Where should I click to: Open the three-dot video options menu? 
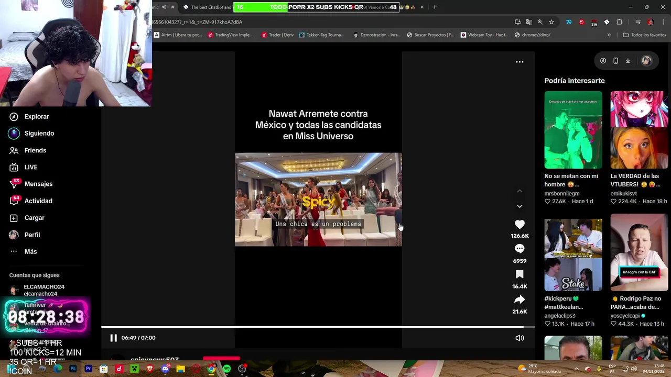click(x=520, y=62)
